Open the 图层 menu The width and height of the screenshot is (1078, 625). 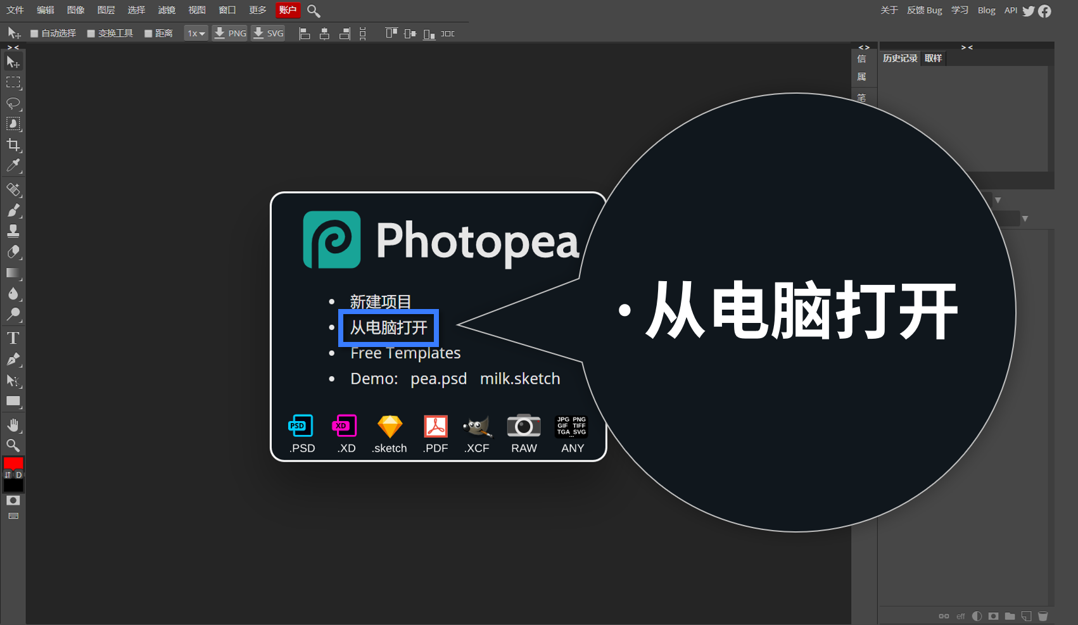pyautogui.click(x=106, y=10)
